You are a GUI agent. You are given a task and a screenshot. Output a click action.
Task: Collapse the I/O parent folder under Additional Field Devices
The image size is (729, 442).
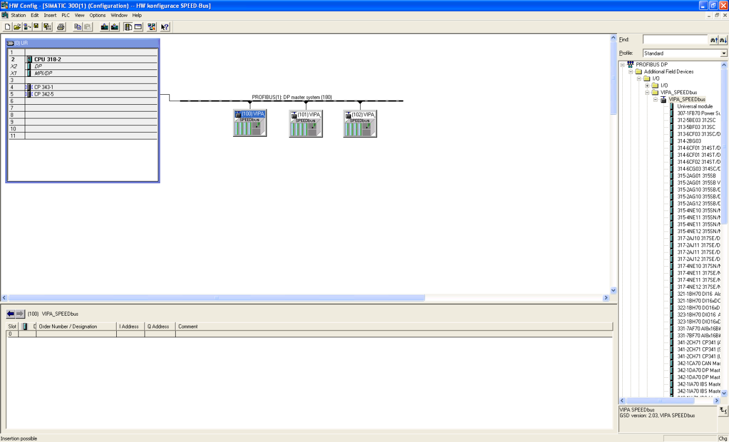[639, 78]
